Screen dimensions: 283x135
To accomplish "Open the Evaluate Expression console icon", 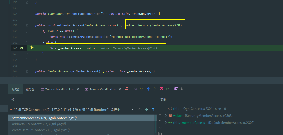I will click(176, 89).
